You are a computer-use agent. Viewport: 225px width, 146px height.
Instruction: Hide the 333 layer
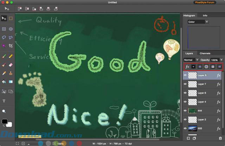(185, 129)
